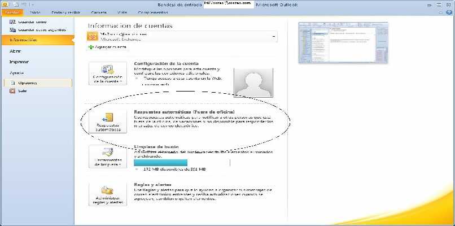455x226 pixels.
Task: Click the Outlook application icon in title bar
Action: coord(5,5)
